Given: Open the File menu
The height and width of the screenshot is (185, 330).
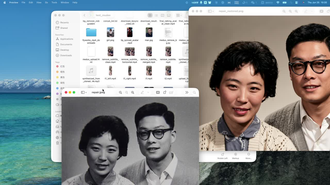Looking at the screenshot, I should [x=23, y=2].
